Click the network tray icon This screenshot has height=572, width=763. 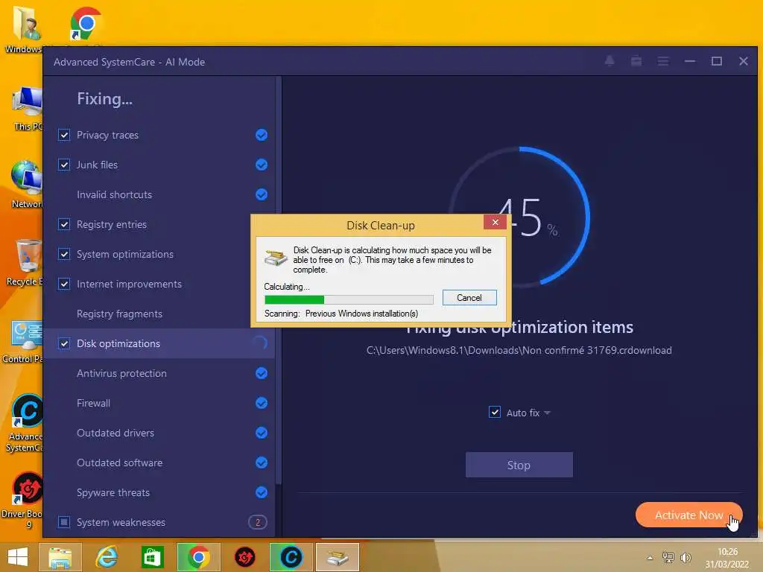tap(668, 558)
